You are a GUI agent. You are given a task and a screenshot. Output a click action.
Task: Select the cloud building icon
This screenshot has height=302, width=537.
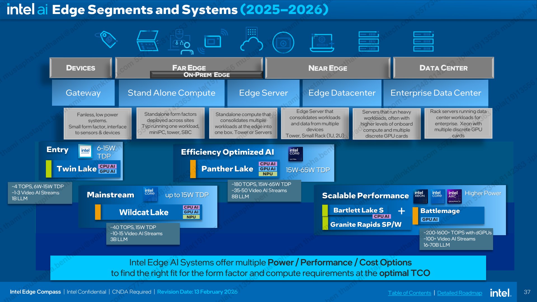[x=251, y=39]
